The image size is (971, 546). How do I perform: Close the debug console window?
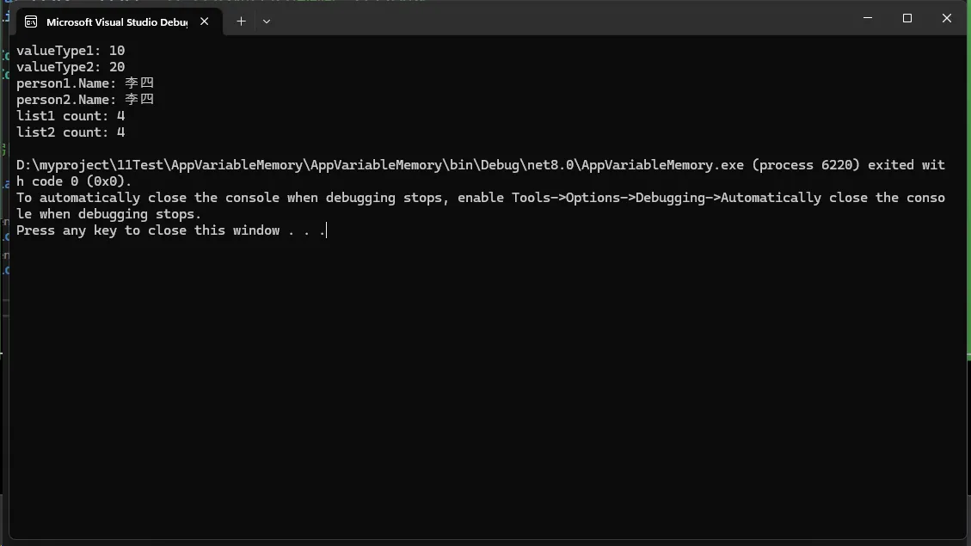point(947,18)
